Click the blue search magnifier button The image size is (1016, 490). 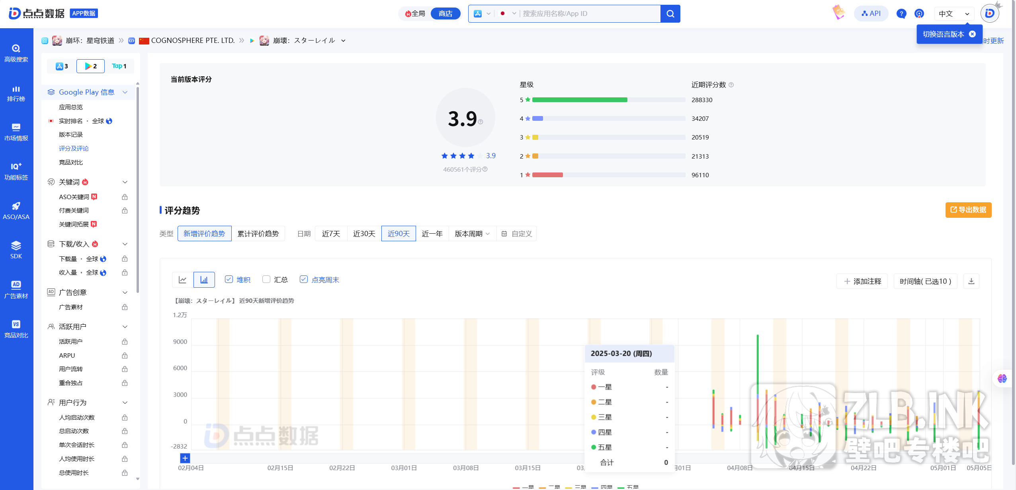click(x=670, y=14)
